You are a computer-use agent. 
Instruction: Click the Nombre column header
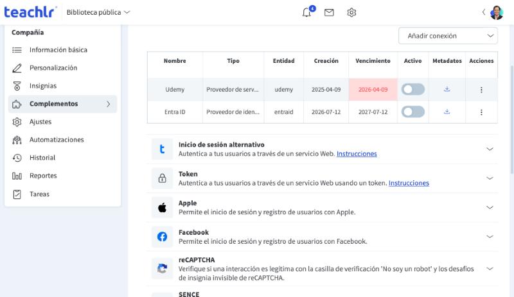click(175, 61)
